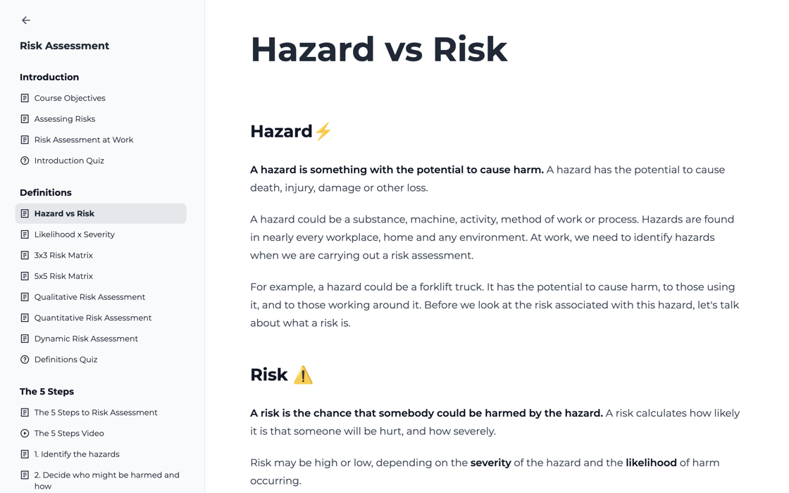Click the Definitions section header
The image size is (789, 493).
pos(45,192)
